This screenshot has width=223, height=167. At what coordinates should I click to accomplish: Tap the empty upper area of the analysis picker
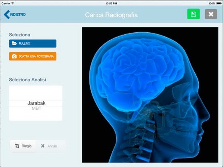point(36,93)
